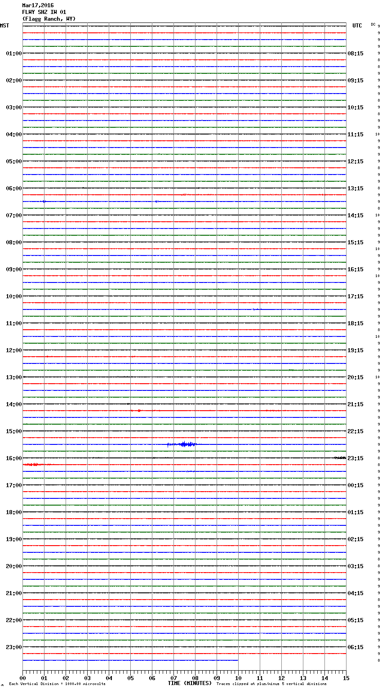Select the 04:00 MST time label
The image size is (382, 690).
[13, 134]
